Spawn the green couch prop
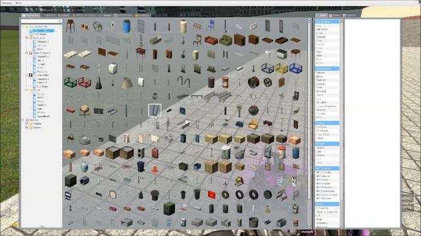Viewport: 421px width, 236px height. tap(225, 40)
